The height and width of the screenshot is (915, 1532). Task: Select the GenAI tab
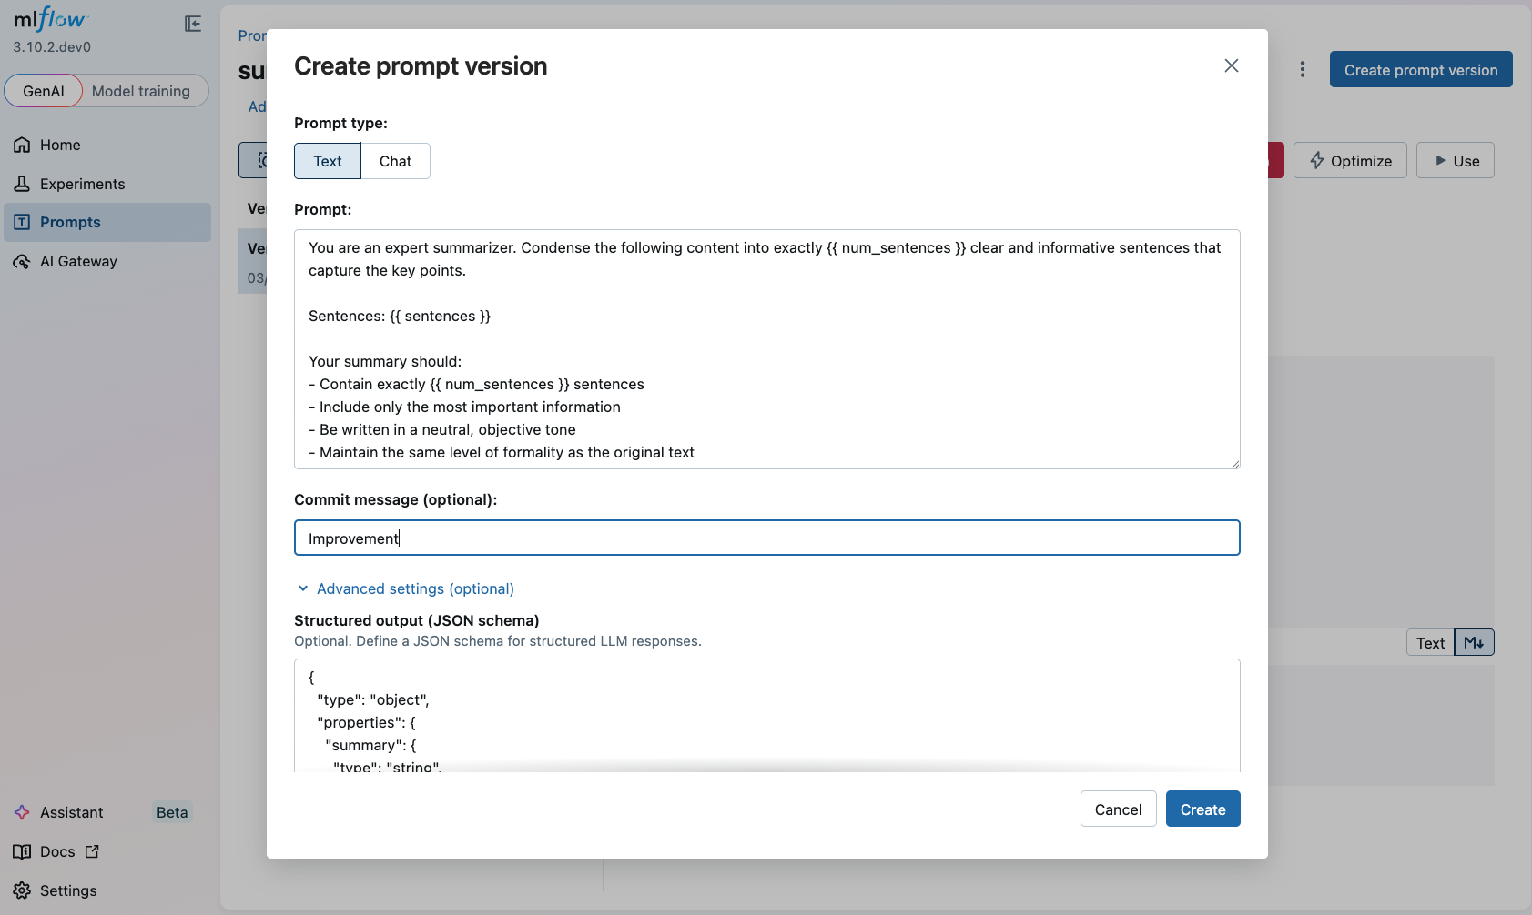(43, 90)
